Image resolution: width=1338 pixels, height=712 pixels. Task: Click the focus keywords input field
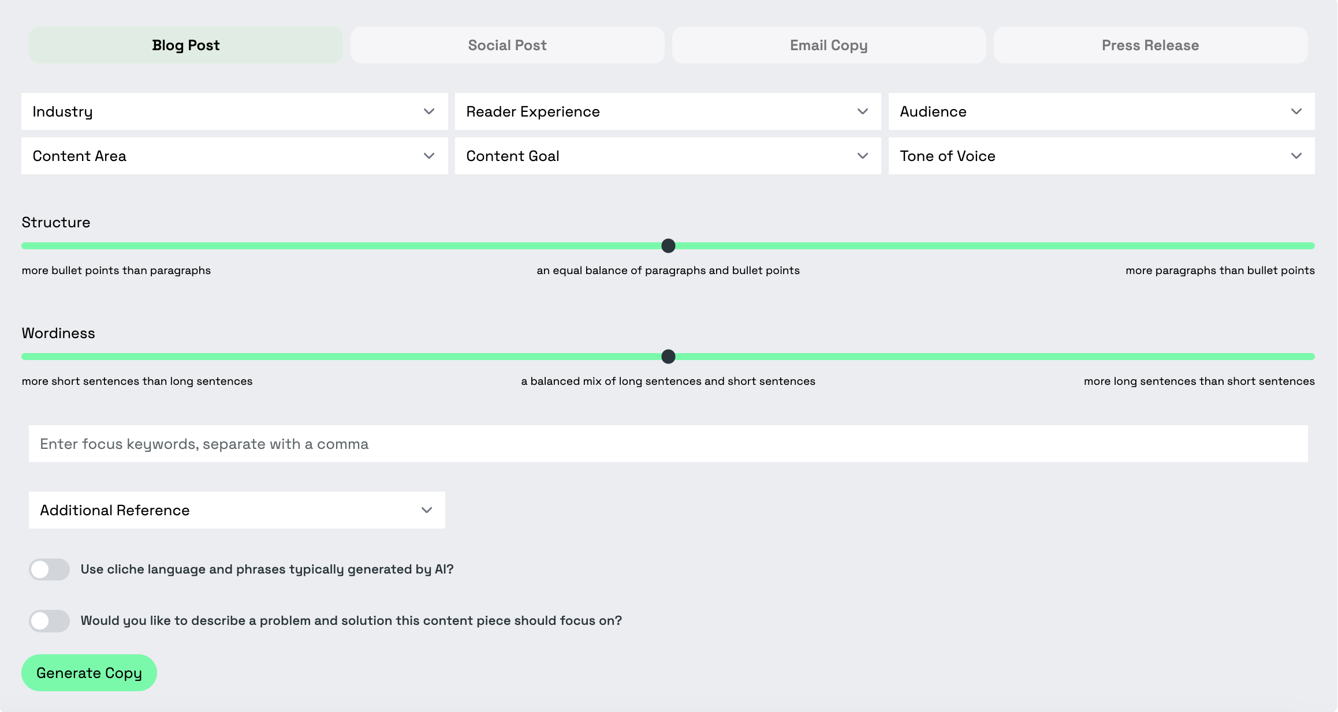pos(668,444)
